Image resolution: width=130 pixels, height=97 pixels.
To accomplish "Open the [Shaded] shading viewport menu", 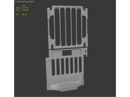I will point(31,2).
